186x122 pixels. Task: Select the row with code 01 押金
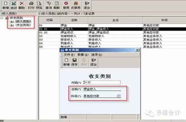pyautogui.click(x=112, y=25)
